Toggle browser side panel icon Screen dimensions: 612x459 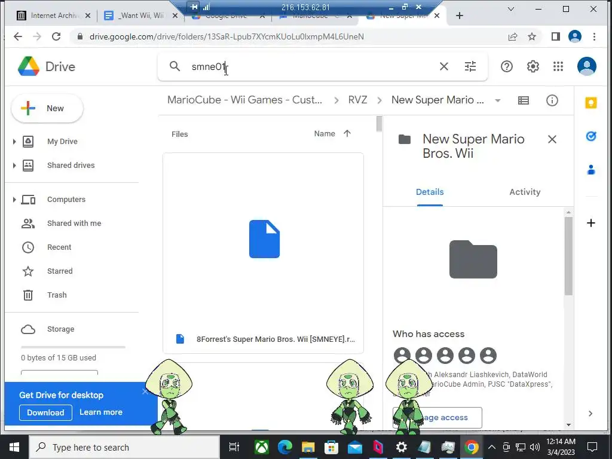[x=555, y=36]
